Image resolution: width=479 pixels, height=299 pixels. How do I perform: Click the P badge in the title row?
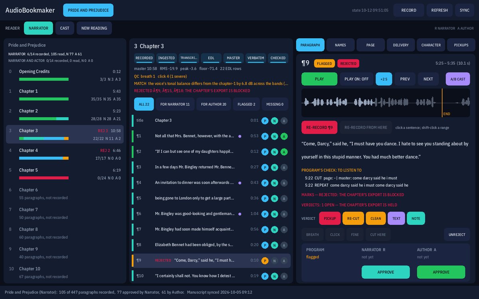coord(265,120)
